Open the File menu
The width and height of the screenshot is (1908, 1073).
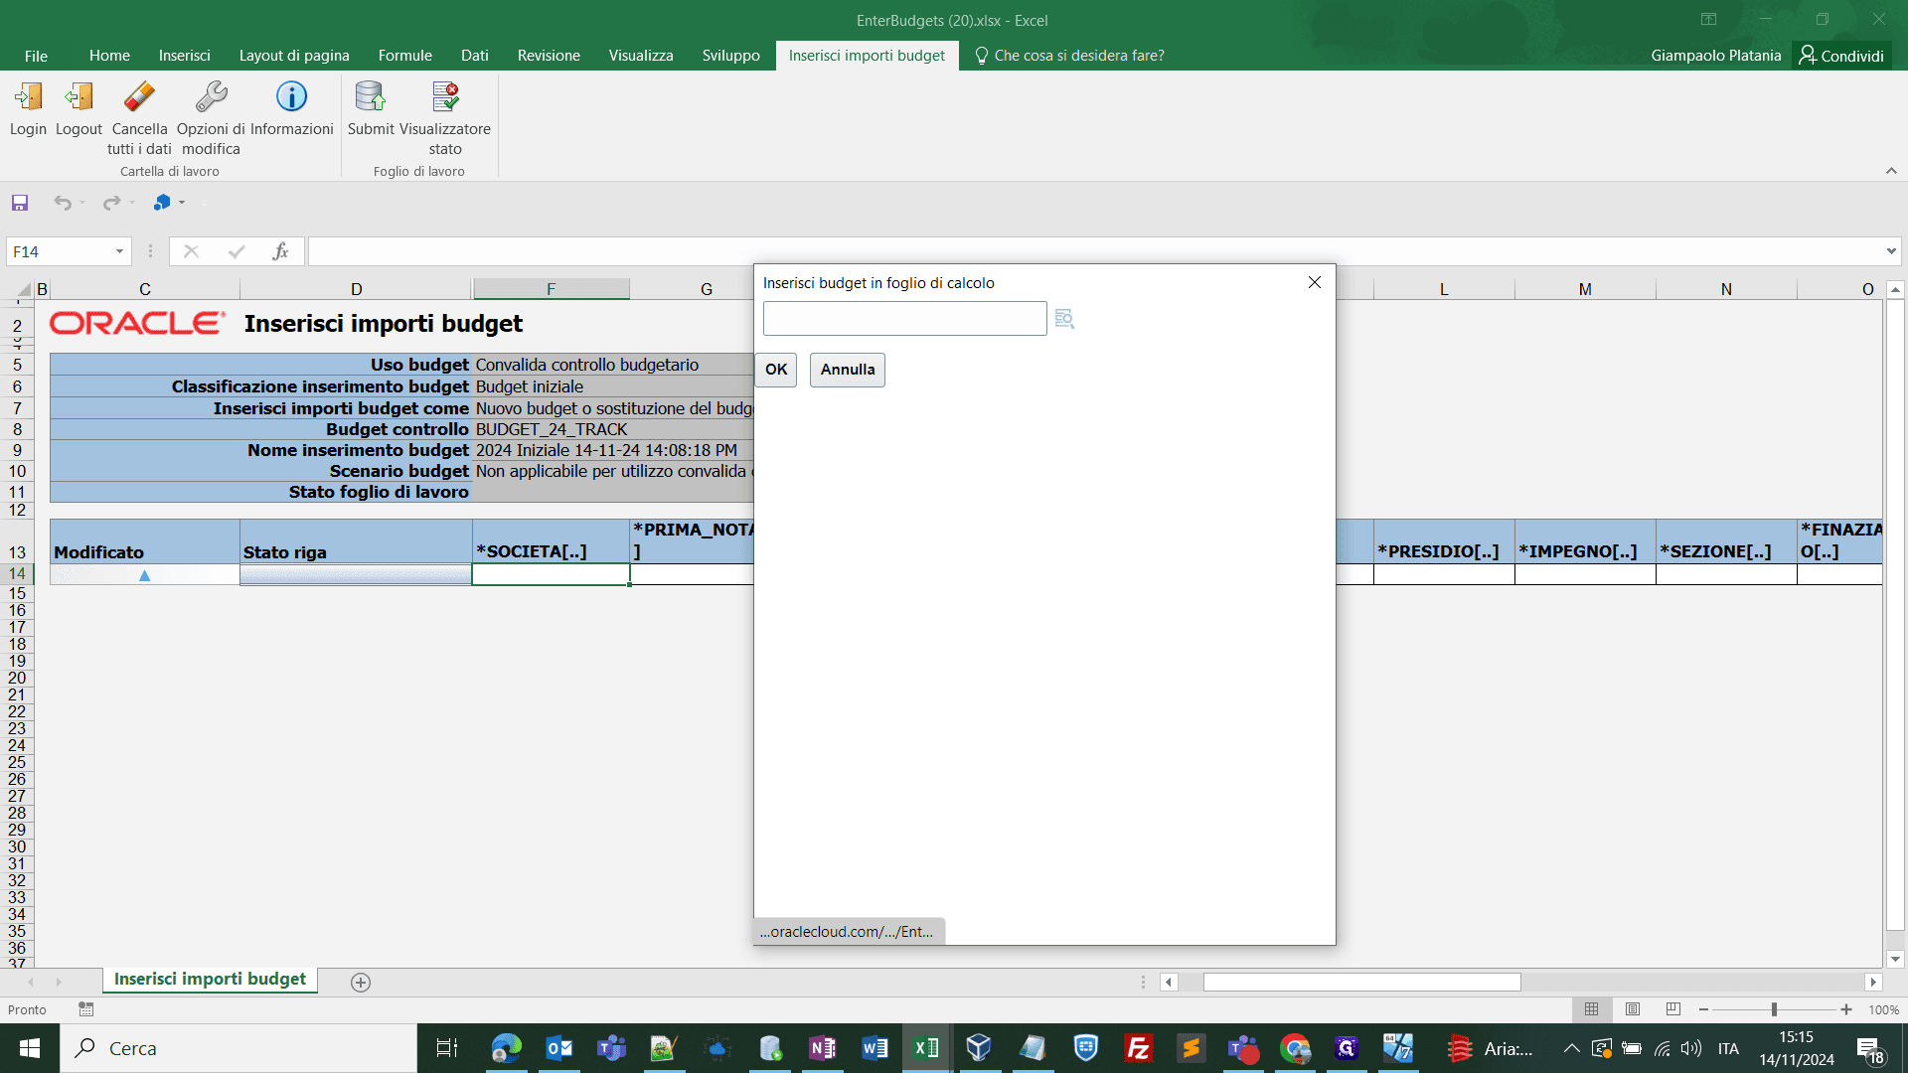pyautogui.click(x=36, y=56)
